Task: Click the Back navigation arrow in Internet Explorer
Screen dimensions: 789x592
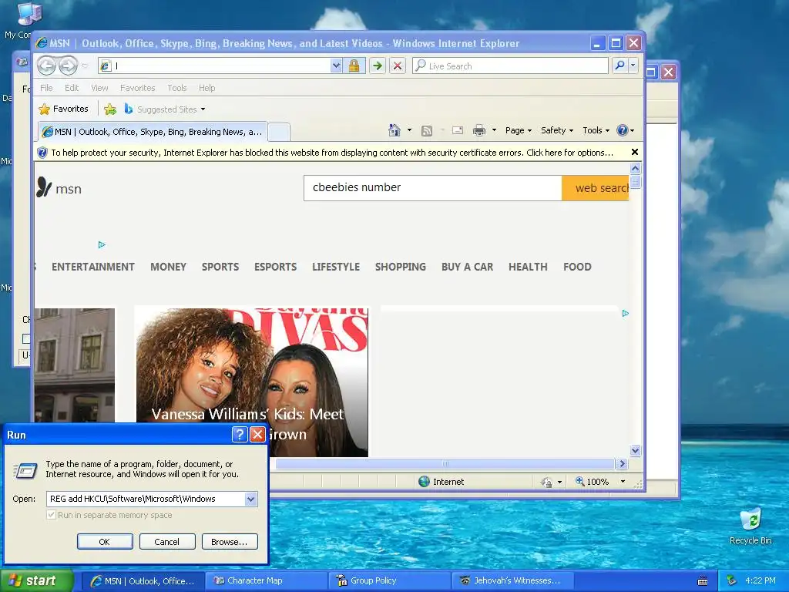Action: click(47, 66)
